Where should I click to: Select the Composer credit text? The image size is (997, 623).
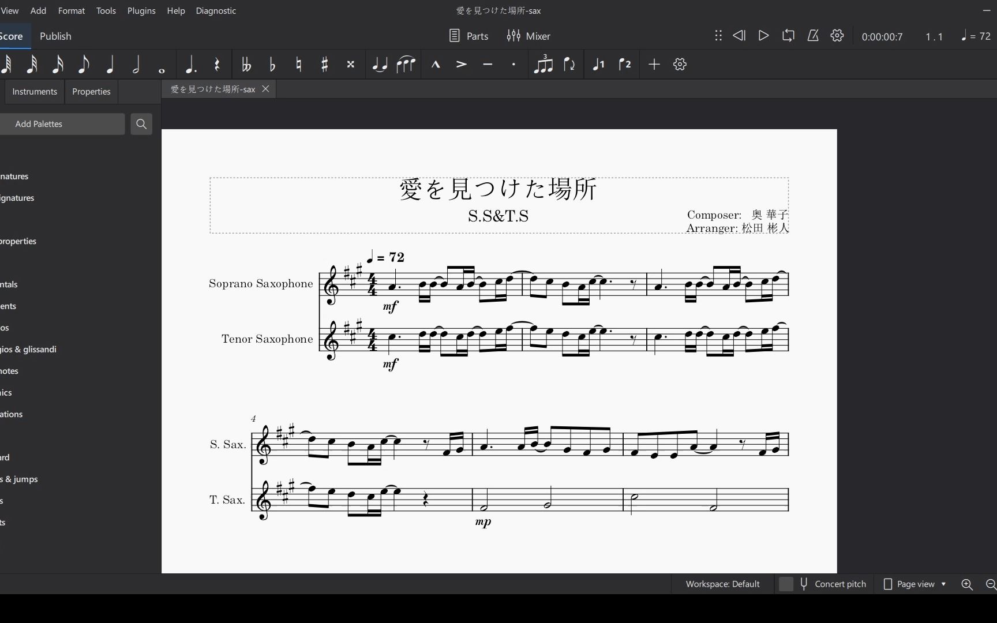click(737, 215)
